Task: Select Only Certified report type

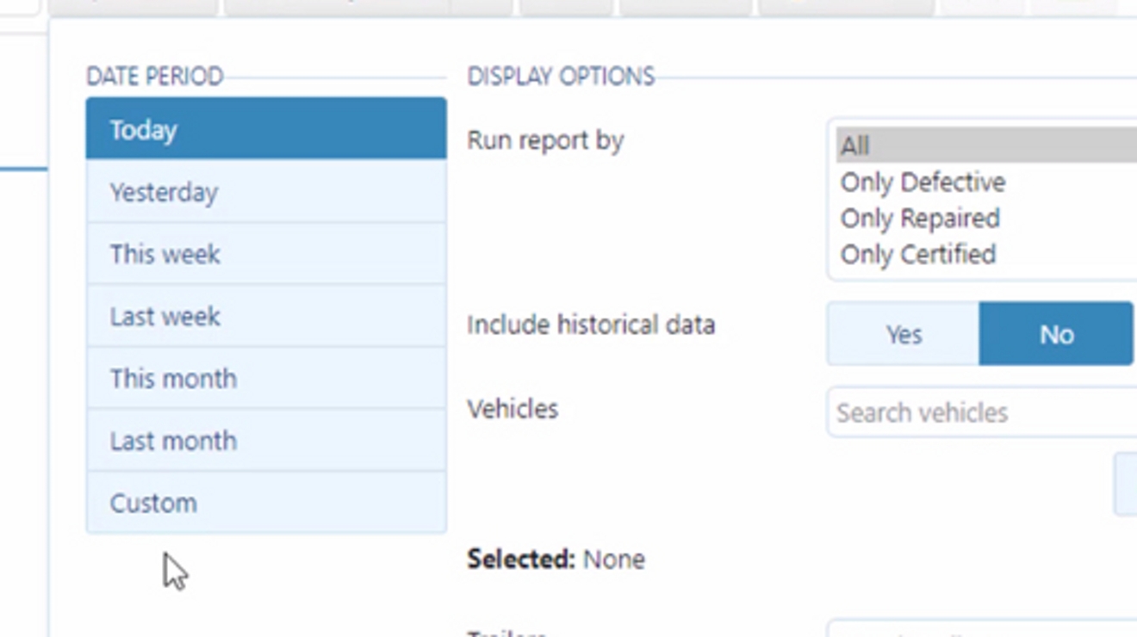Action: pyautogui.click(x=917, y=254)
